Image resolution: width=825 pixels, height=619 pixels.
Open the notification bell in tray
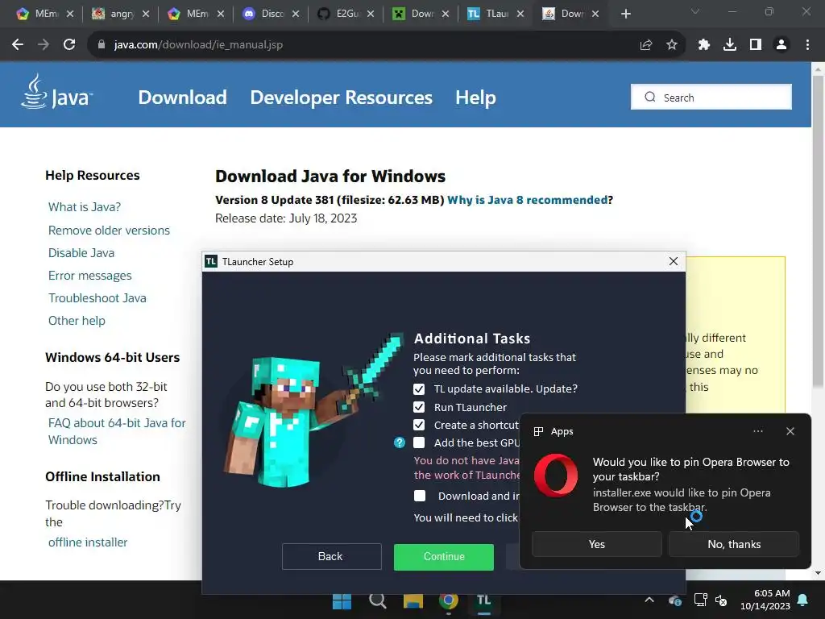[x=802, y=600]
